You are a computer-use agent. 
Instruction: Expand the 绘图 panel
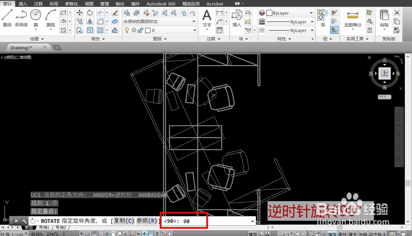(x=37, y=39)
